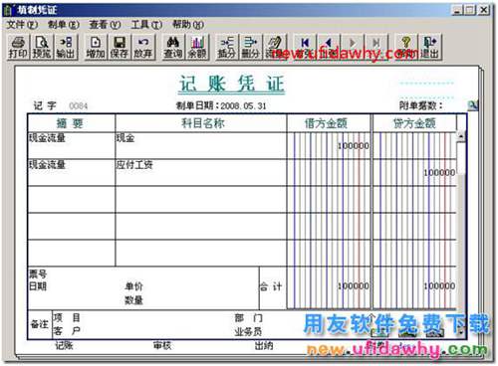Viewport: 498px width, 366px height.
Task: Click magnifier icon beside 附单据数
Action: click(x=473, y=105)
